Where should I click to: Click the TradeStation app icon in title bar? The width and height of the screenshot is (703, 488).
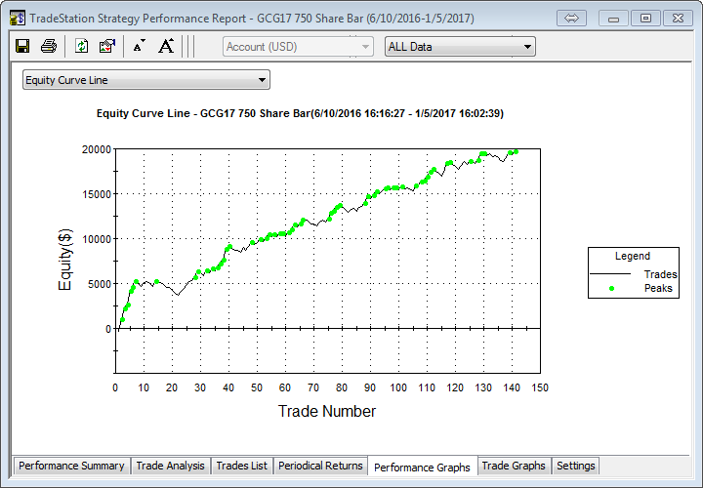[x=17, y=18]
